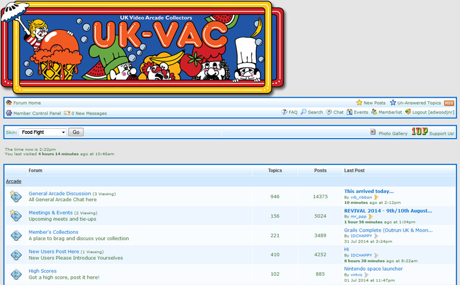Image resolution: width=460 pixels, height=285 pixels.
Task: View mr_ppp user profile
Action: point(358,217)
